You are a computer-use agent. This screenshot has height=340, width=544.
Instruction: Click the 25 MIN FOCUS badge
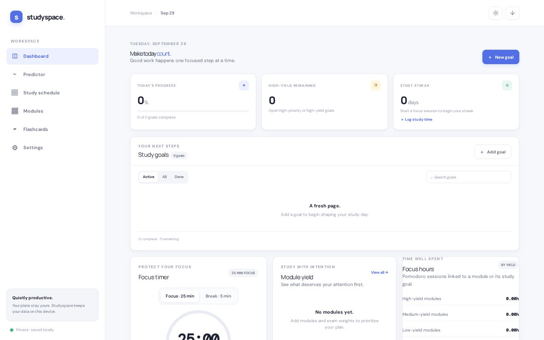coord(243,273)
